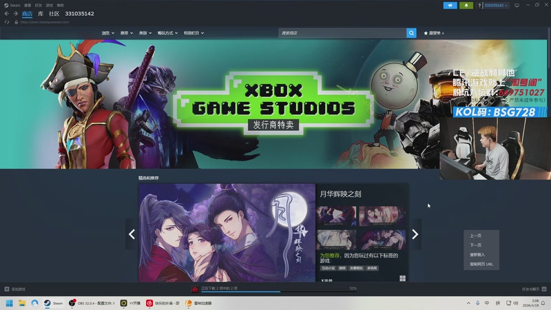Click the first tag under 为您推荐

tap(328, 268)
